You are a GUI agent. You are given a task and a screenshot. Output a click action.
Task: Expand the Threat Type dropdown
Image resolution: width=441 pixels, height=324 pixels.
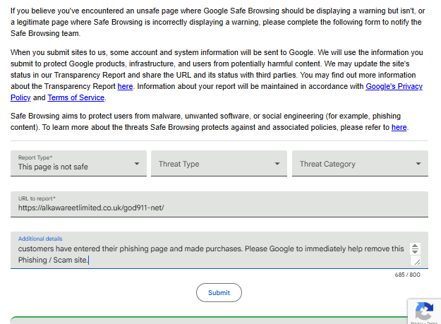(x=219, y=164)
